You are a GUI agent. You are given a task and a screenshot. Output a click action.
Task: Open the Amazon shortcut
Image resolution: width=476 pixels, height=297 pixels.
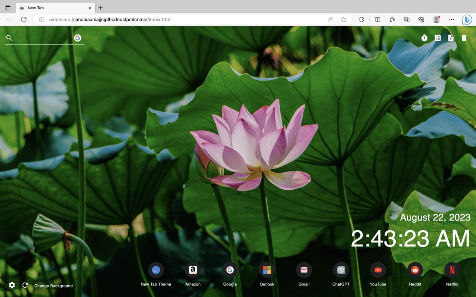tap(193, 275)
